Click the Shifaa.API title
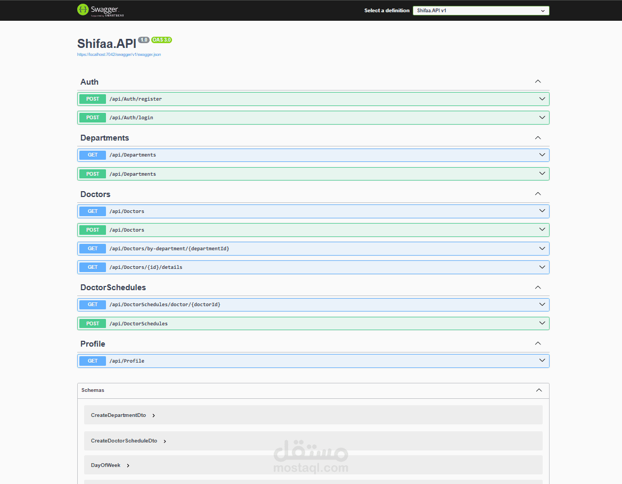The height and width of the screenshot is (484, 622). click(x=106, y=43)
